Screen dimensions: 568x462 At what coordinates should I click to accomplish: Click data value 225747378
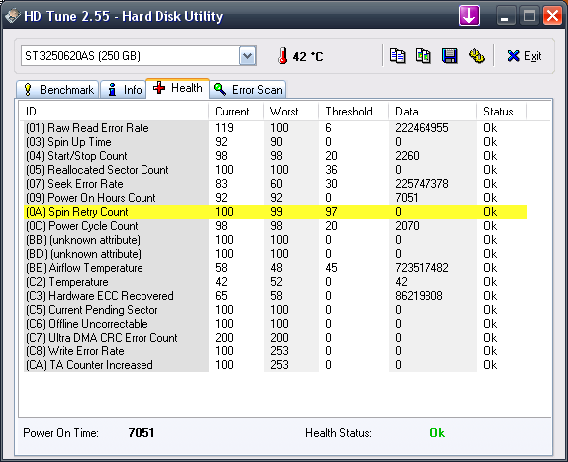pos(422,184)
